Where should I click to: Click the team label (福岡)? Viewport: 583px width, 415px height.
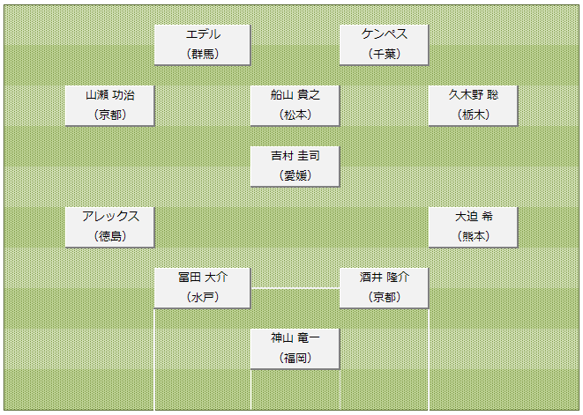(x=295, y=358)
